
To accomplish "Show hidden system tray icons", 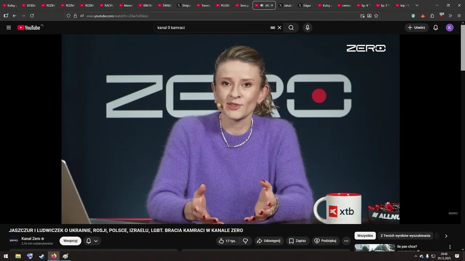I will click(416, 256).
